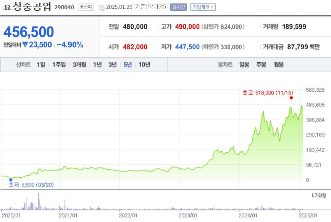331x222 pixels.
Task: Select the 1일 line chart tab
Action: click(x=41, y=65)
